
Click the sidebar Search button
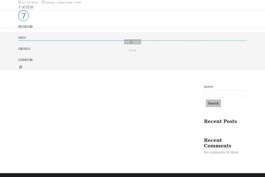[213, 103]
